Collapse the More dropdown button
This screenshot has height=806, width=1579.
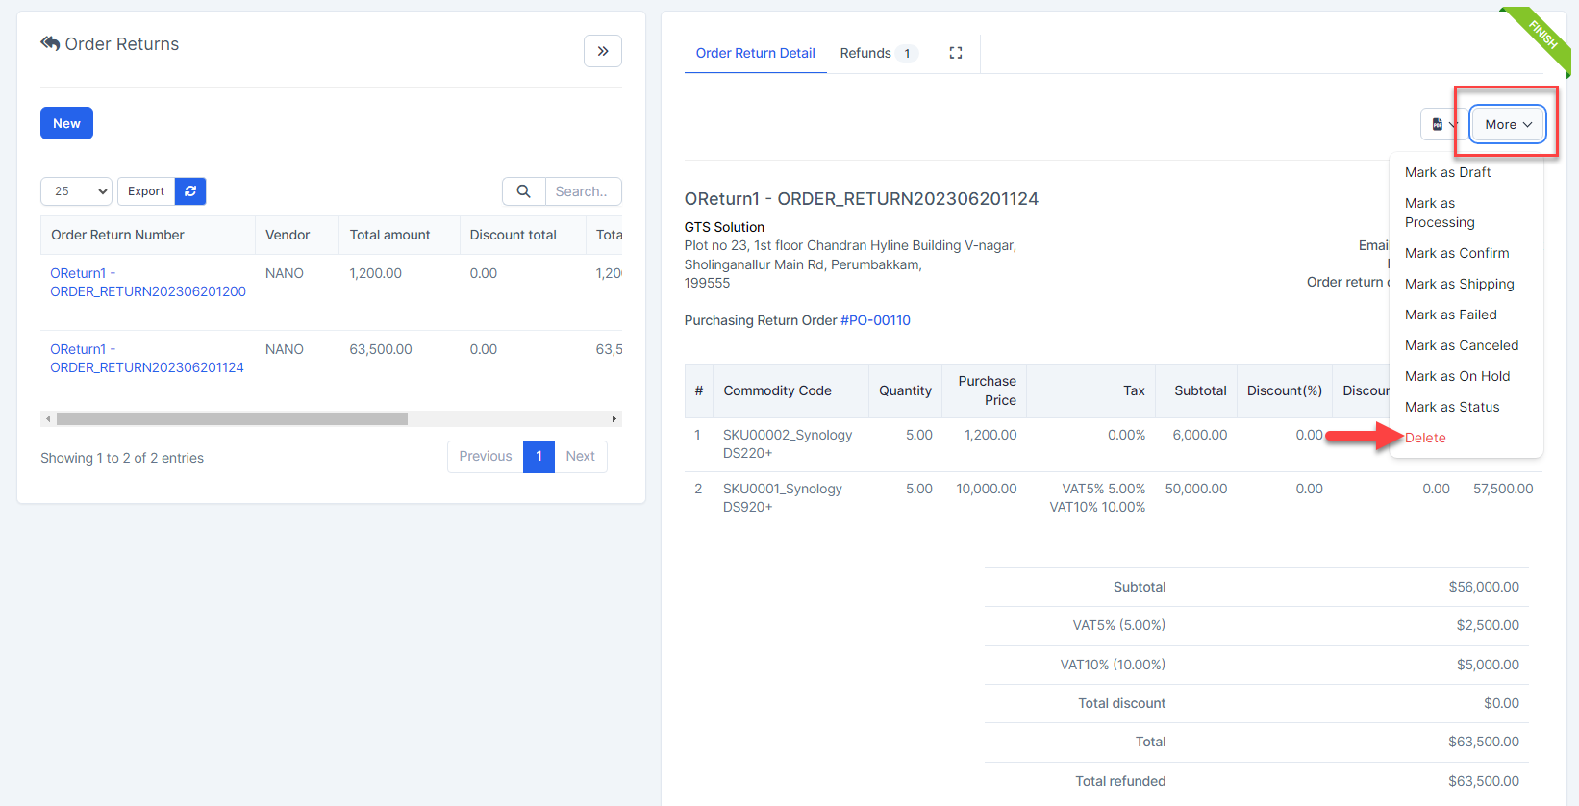pos(1507,124)
